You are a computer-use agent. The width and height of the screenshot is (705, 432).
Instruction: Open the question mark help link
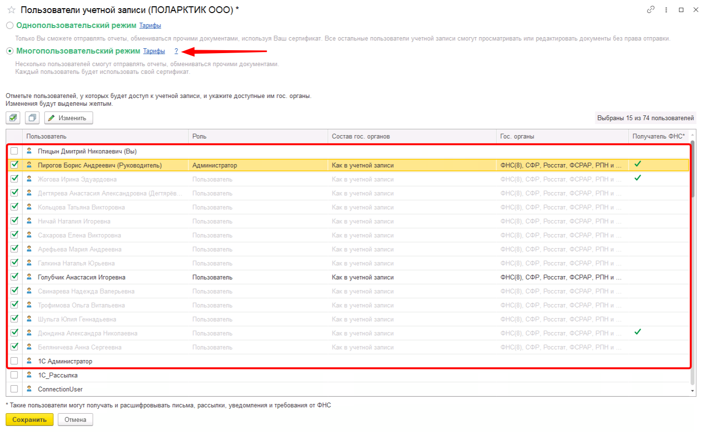176,51
